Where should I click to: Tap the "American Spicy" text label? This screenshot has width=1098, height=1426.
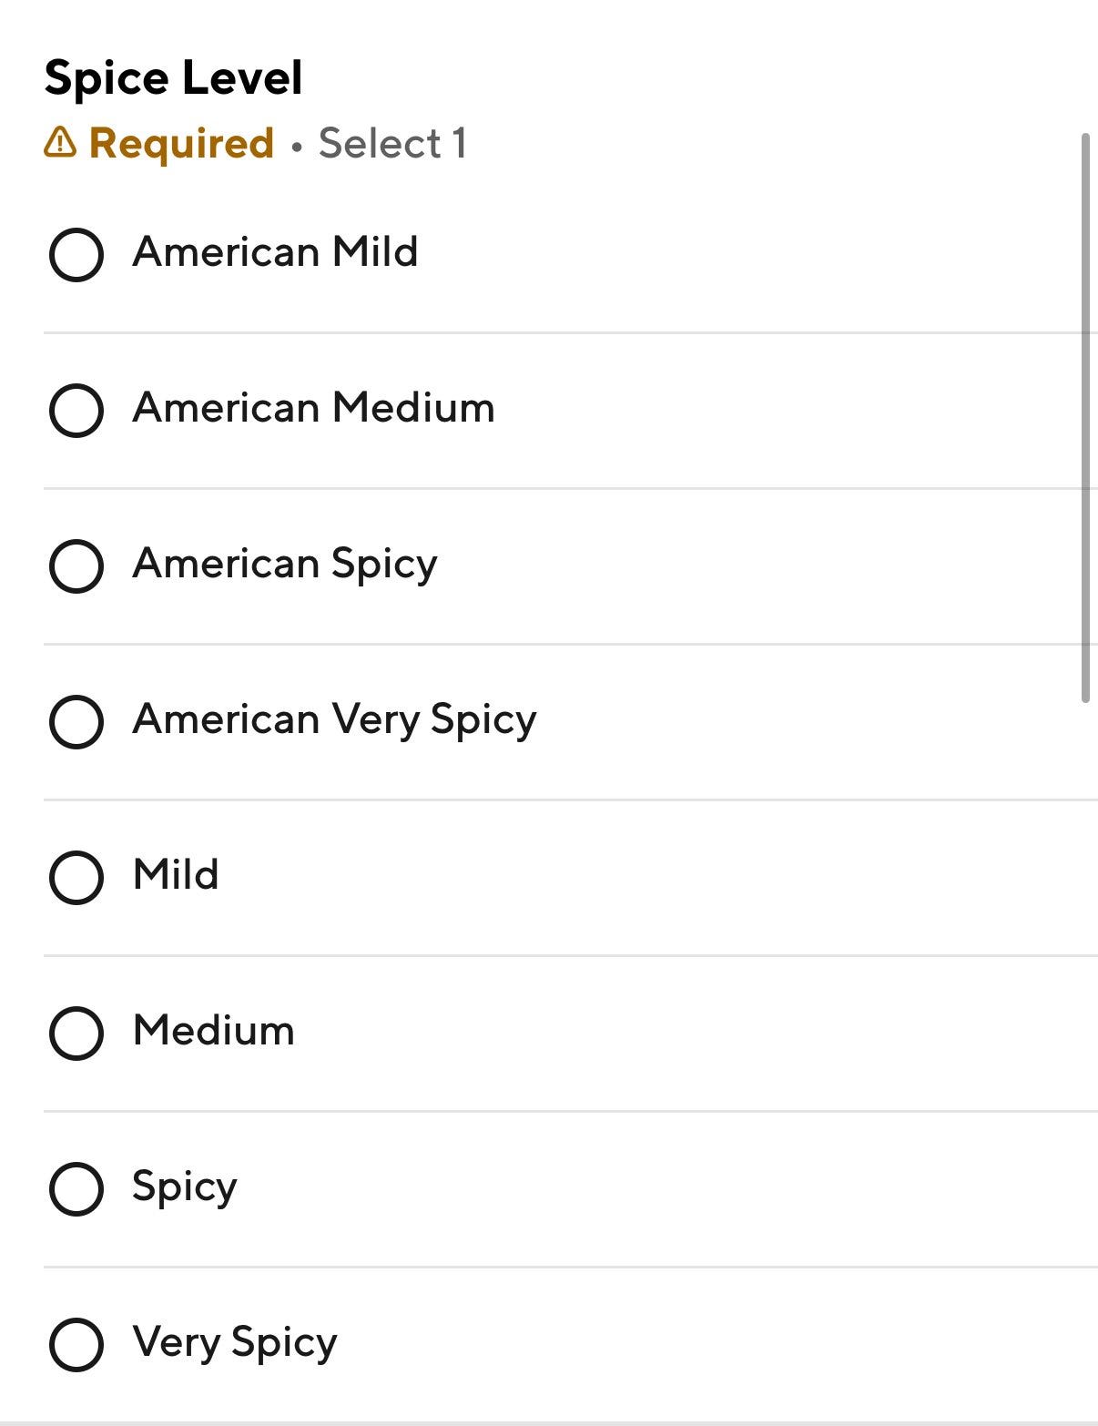284,564
